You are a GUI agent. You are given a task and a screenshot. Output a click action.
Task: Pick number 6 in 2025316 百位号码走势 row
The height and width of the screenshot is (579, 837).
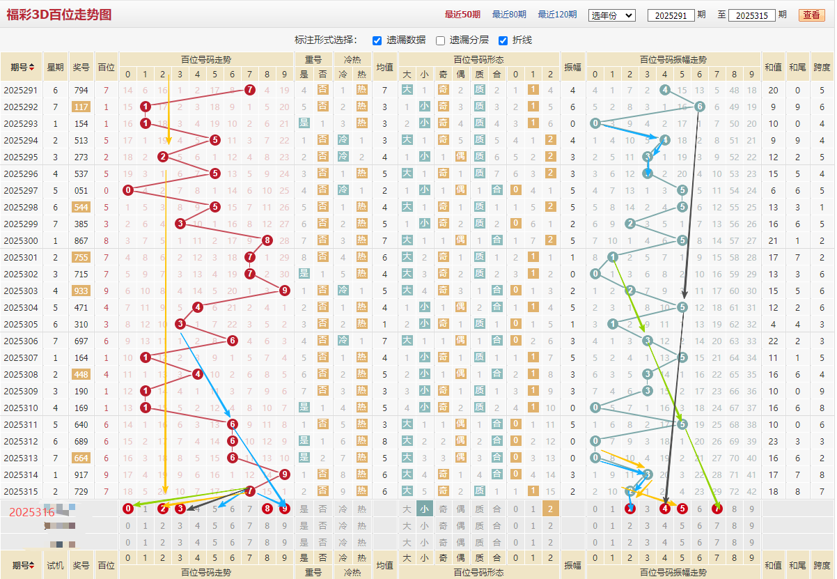pos(233,509)
